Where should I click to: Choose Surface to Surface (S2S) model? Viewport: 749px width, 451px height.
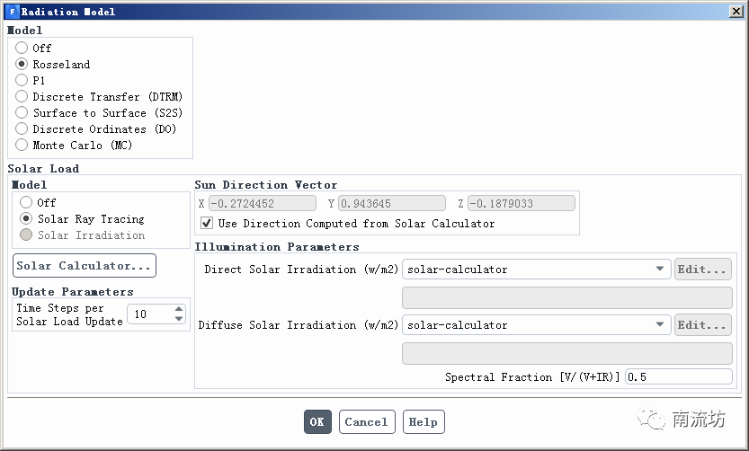tap(22, 112)
